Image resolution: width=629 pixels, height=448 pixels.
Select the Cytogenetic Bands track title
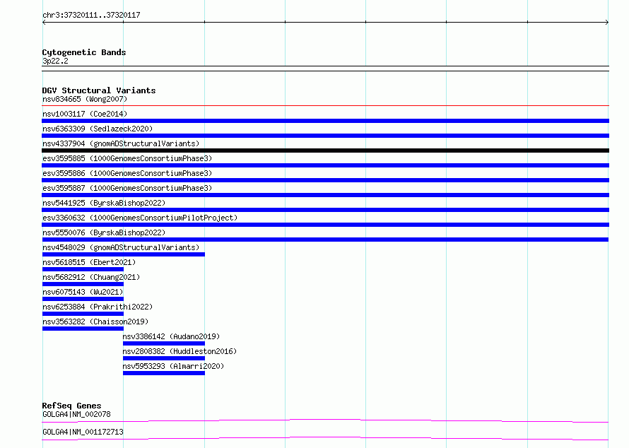(x=84, y=52)
